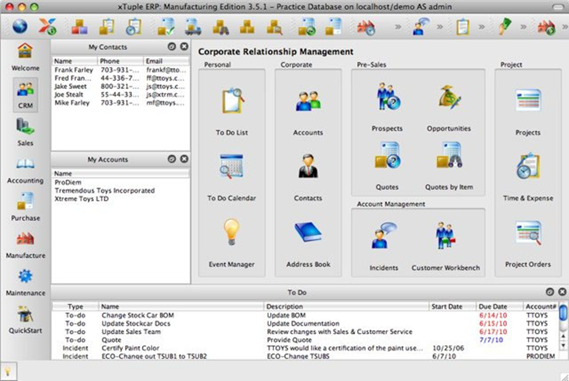This screenshot has width=569, height=381.
Task: Open Contacts under Corporate
Action: [x=308, y=166]
